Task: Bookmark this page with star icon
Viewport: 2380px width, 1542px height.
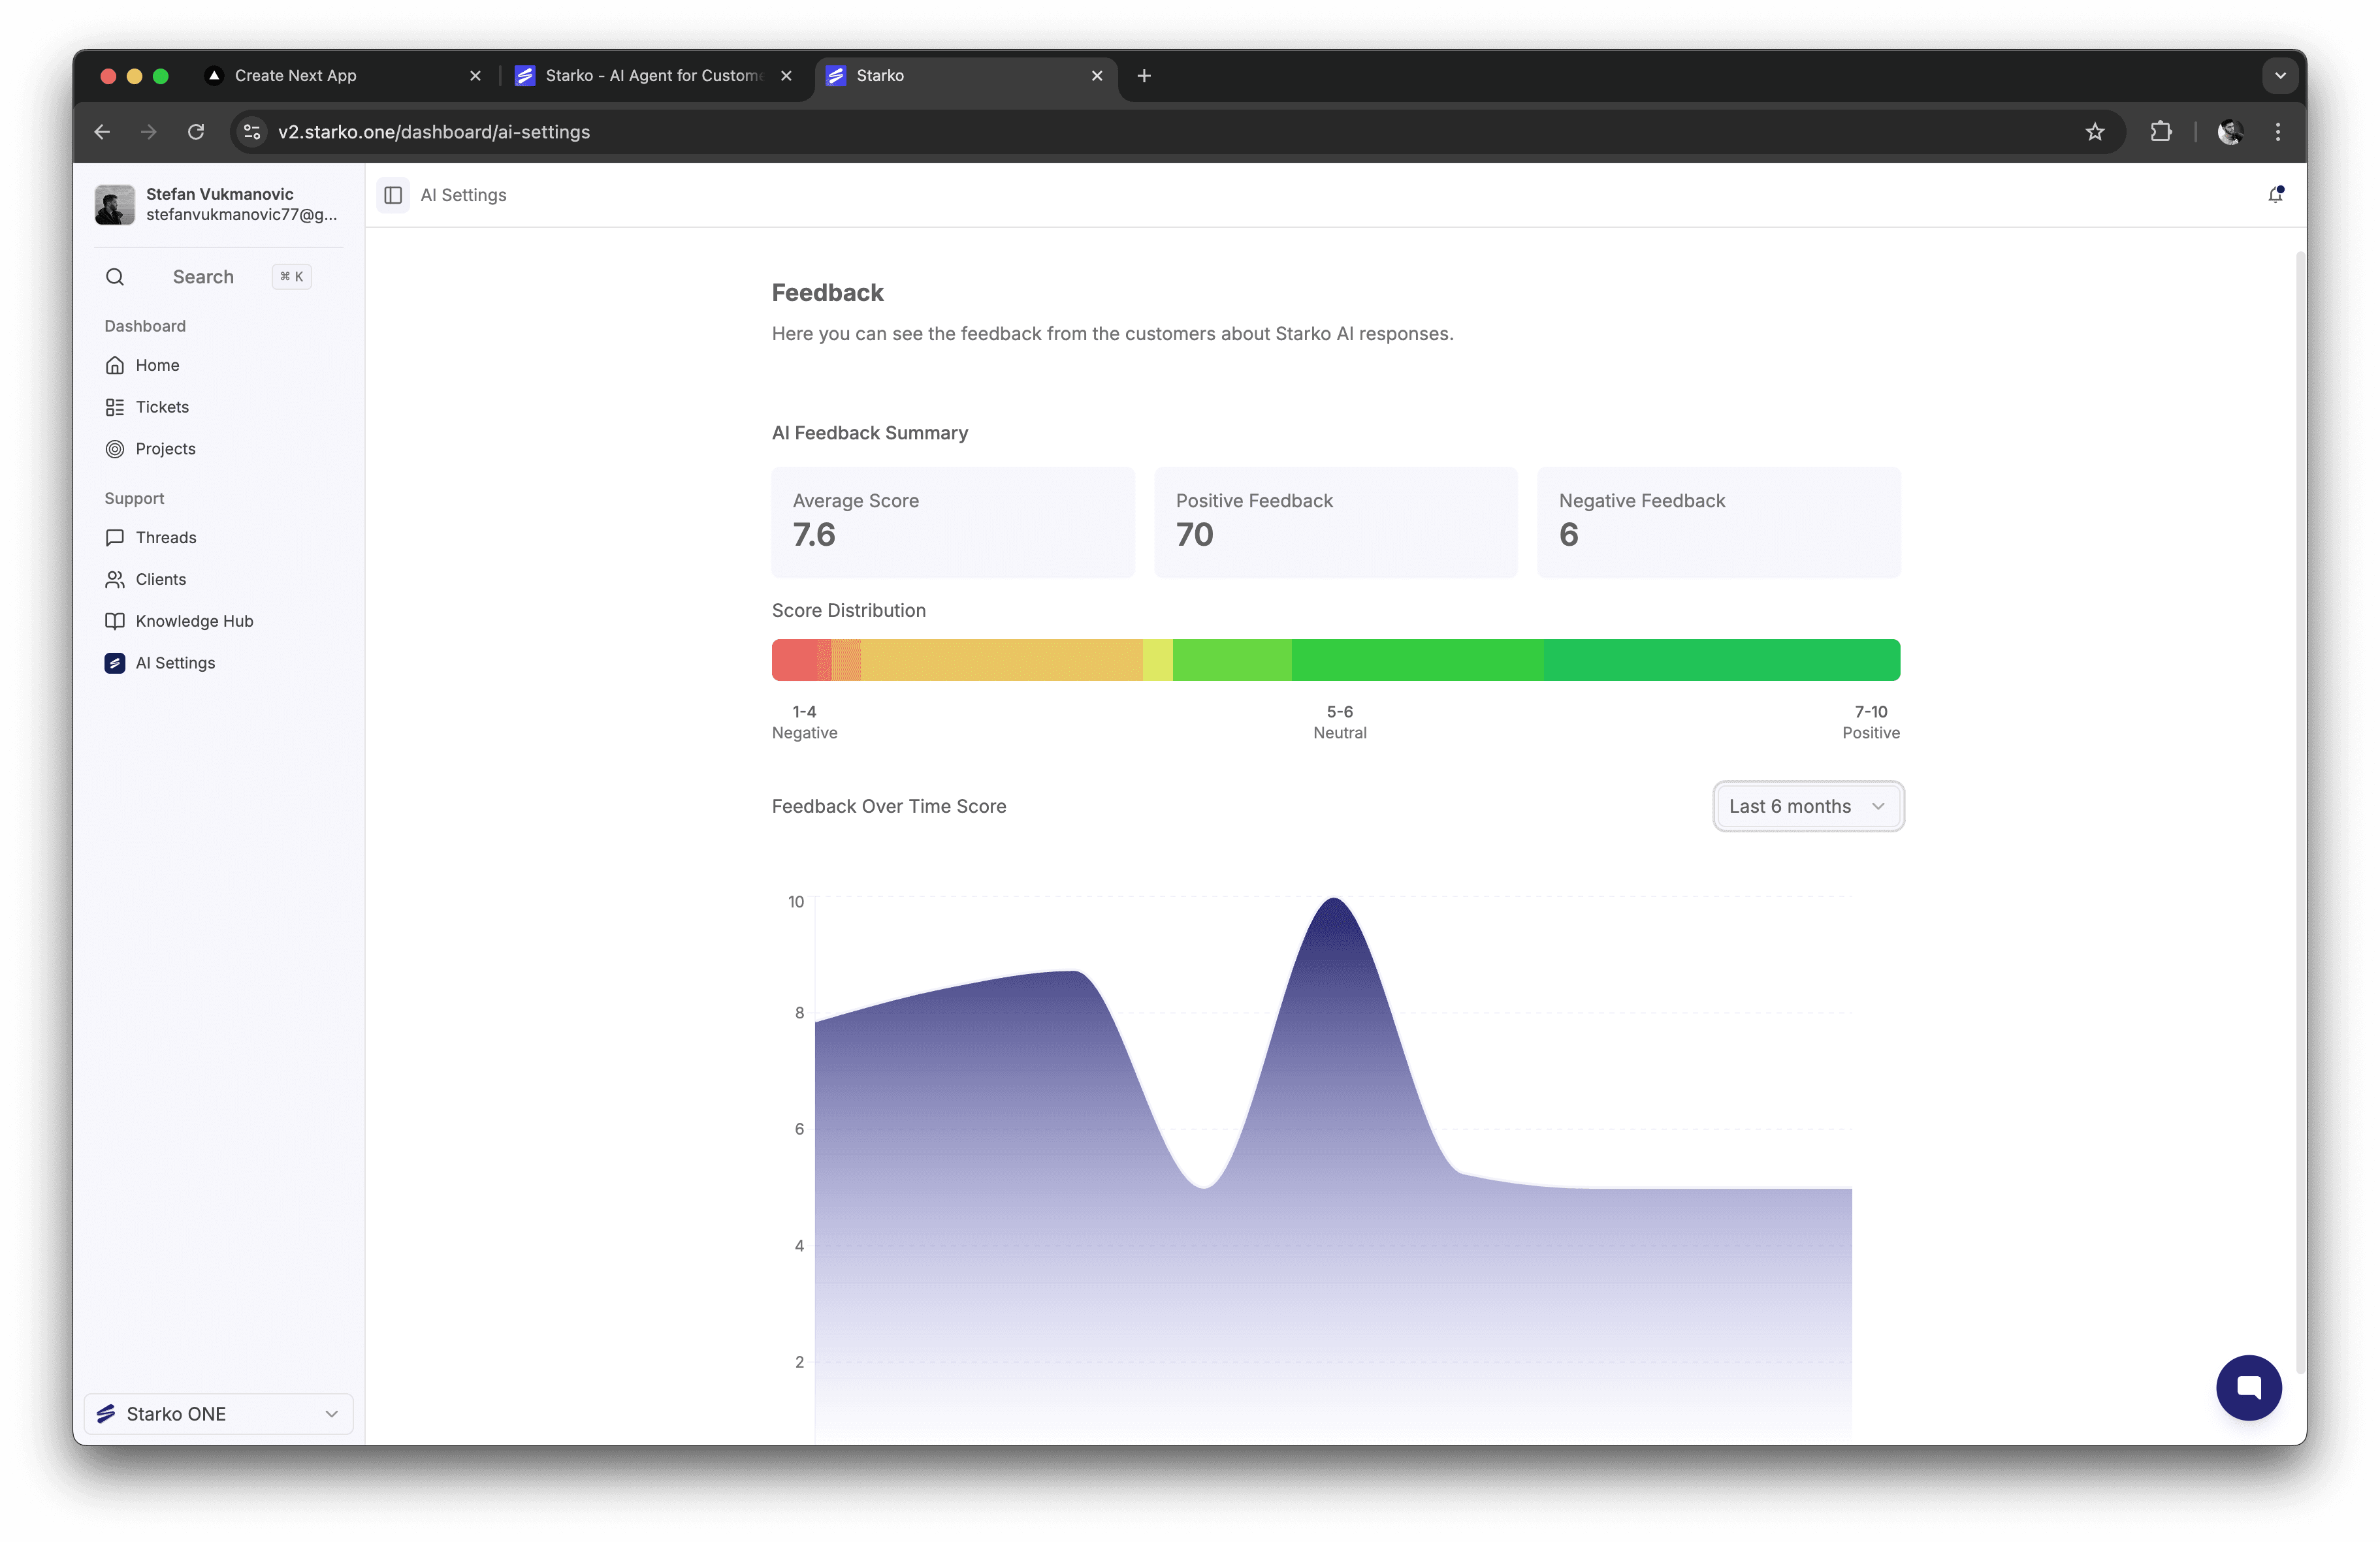Action: [x=2095, y=132]
